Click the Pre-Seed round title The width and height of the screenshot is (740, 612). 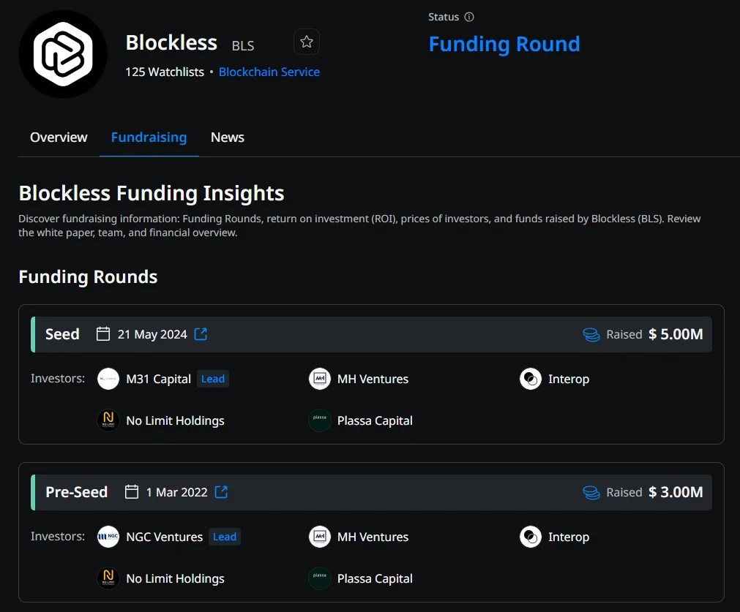pos(76,492)
